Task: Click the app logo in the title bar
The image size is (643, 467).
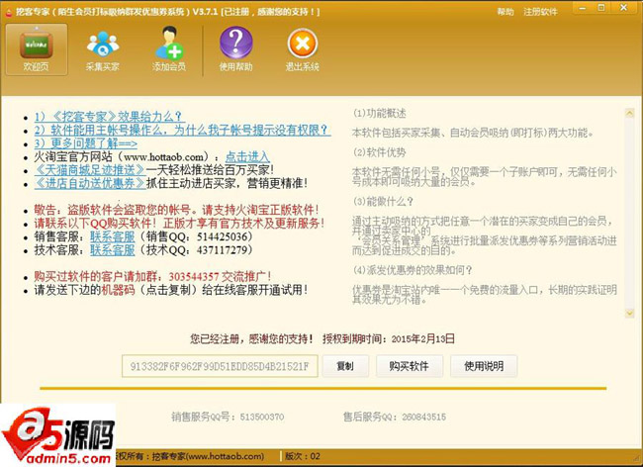Action: pyautogui.click(x=8, y=12)
